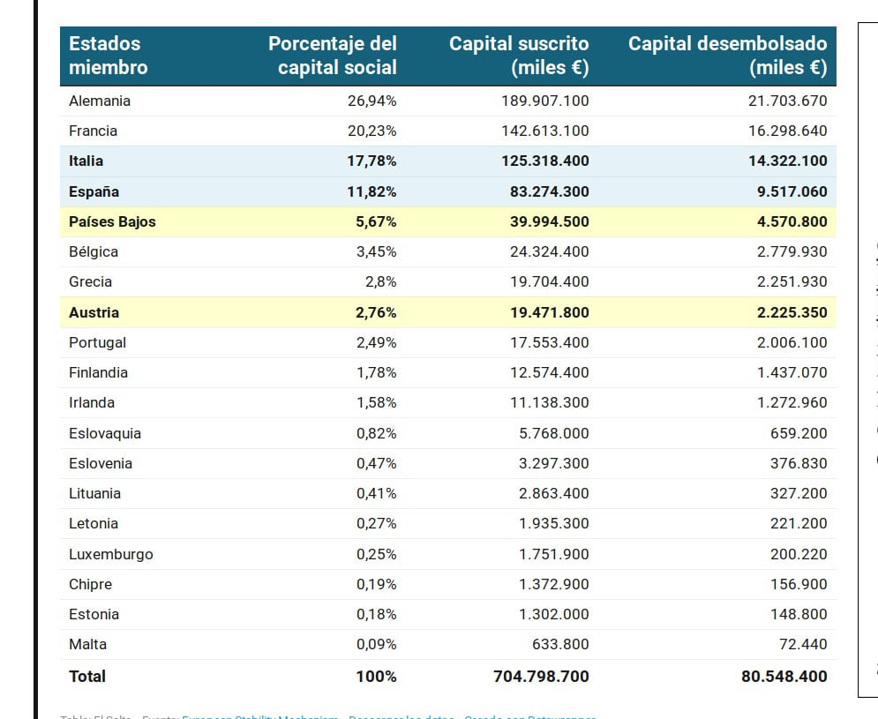Click Francia's 20,23% percentage cell
The height and width of the screenshot is (719, 878).
(x=371, y=131)
